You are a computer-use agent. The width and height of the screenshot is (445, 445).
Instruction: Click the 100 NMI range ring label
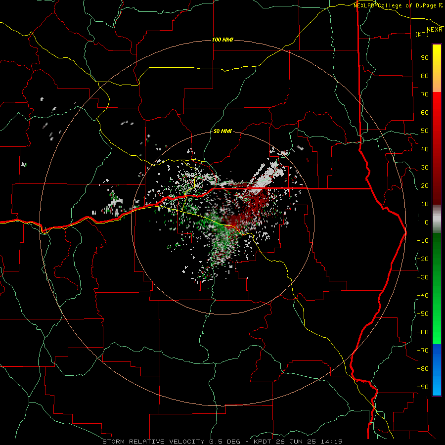pos(222,40)
